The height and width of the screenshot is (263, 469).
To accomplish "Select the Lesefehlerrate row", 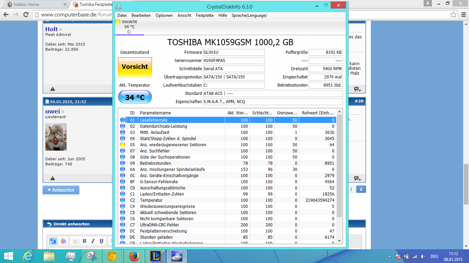I will (227, 120).
